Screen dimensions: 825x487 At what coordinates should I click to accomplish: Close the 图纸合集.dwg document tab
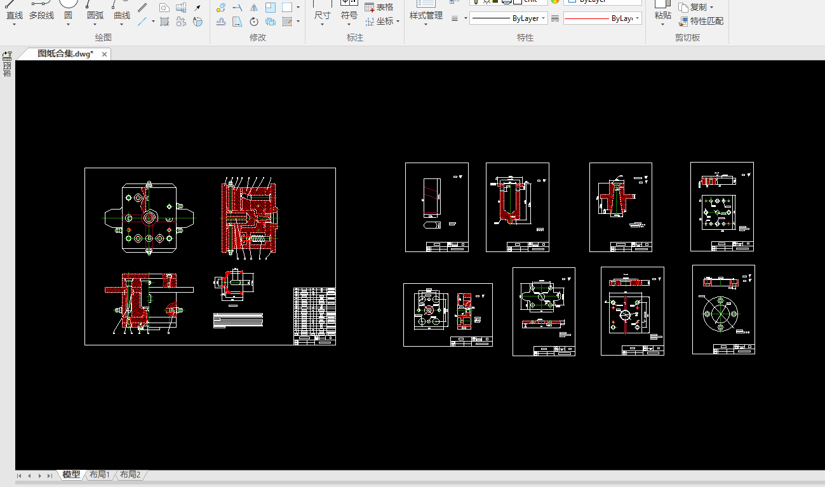click(104, 55)
